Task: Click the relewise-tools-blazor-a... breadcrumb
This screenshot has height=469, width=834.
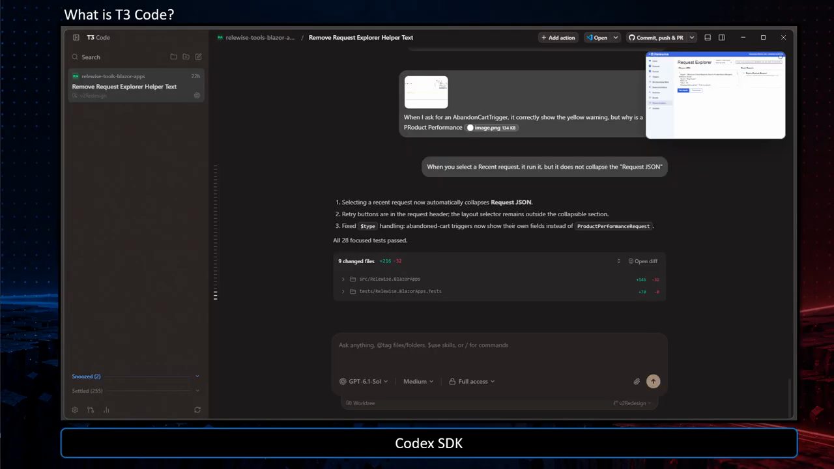Action: click(260, 38)
